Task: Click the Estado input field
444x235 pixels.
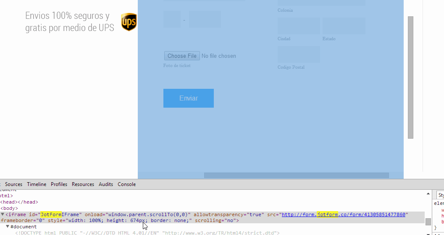Action: [344, 26]
